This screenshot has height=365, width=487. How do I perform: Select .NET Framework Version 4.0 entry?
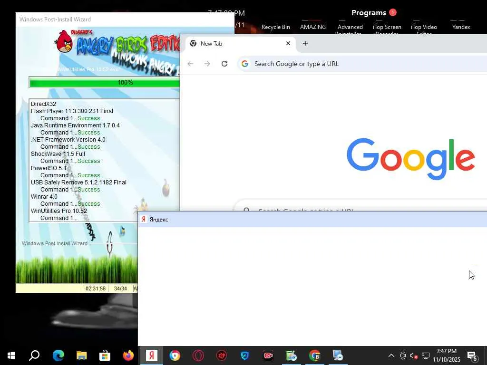click(68, 140)
